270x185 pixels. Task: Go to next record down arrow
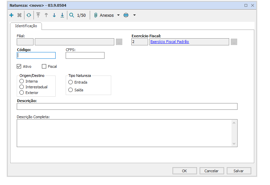pos(54,15)
